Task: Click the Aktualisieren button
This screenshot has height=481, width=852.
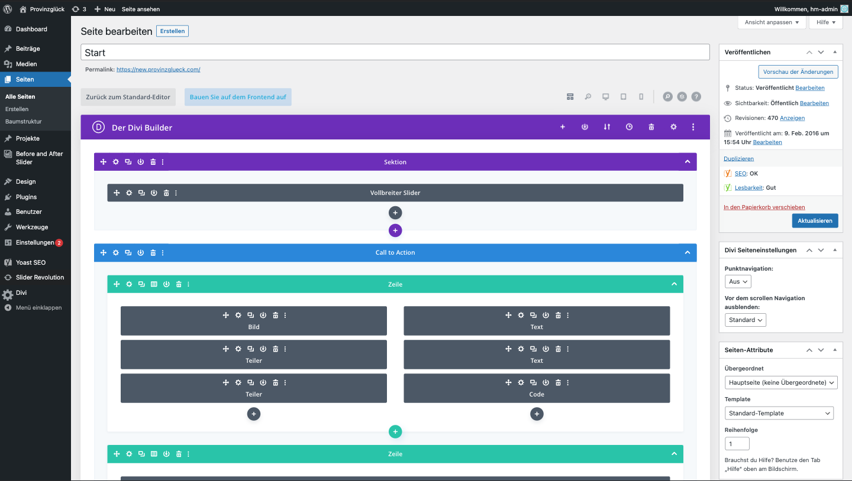Action: click(815, 220)
